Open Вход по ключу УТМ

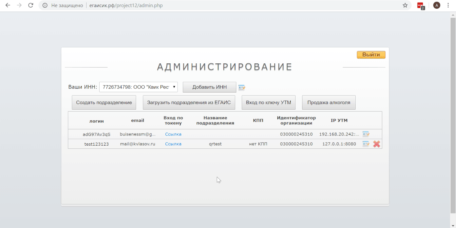268,102
